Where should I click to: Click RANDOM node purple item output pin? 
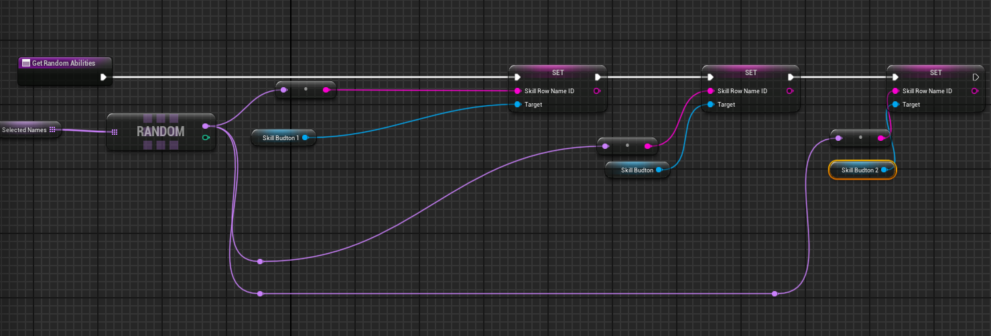[x=205, y=125]
